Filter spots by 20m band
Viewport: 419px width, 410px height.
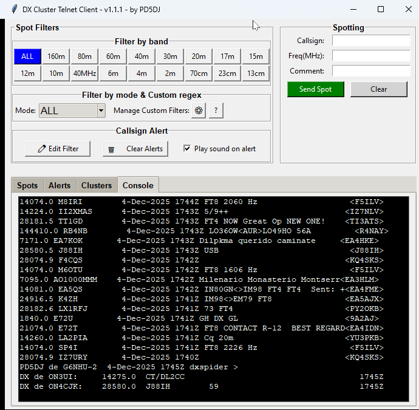(199, 56)
